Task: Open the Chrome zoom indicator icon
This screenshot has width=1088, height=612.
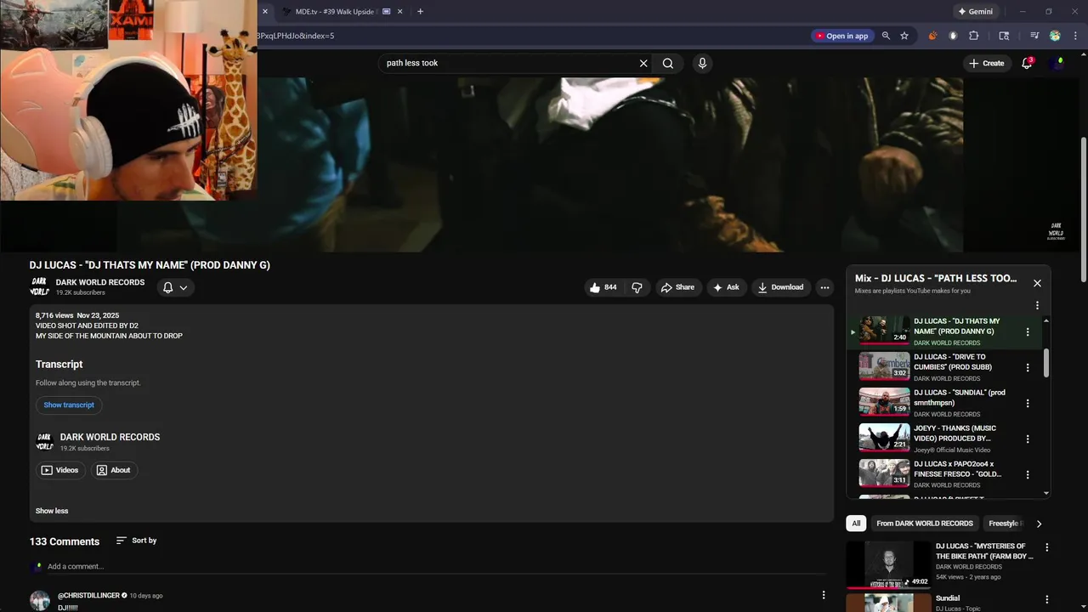Action: pyautogui.click(x=886, y=36)
